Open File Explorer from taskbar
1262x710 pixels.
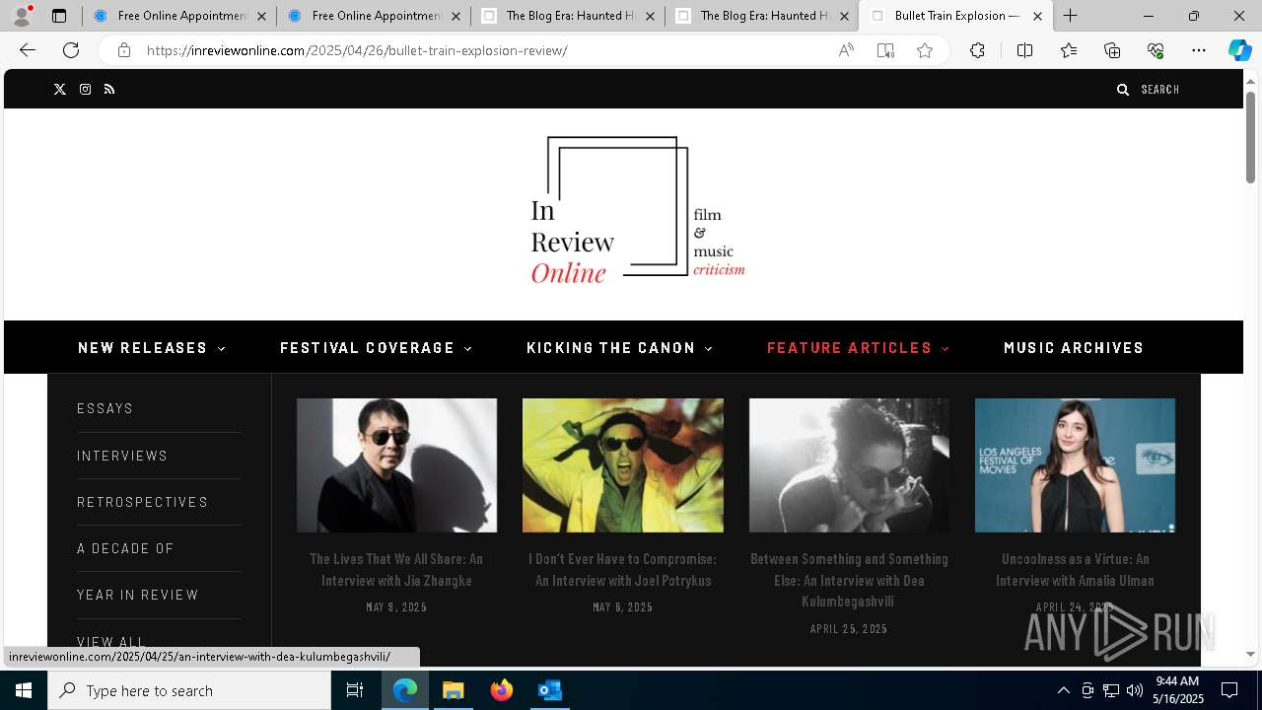click(x=453, y=690)
